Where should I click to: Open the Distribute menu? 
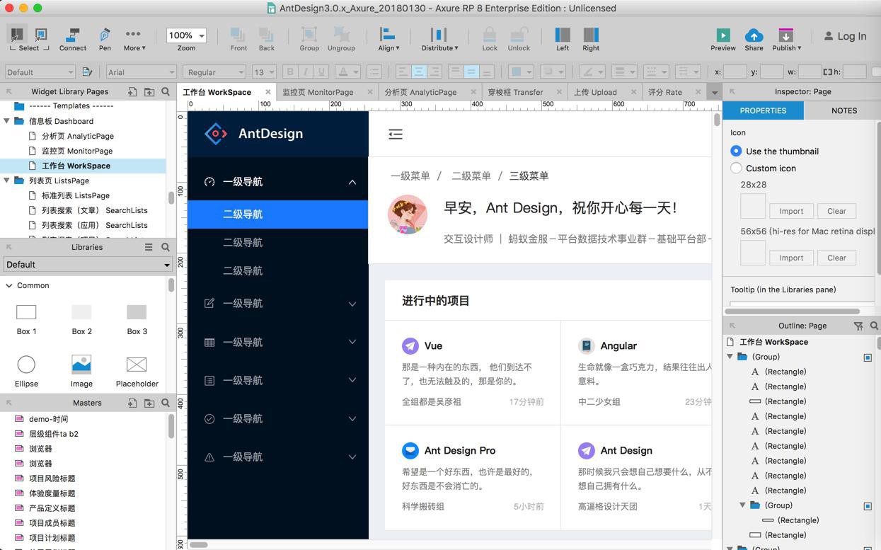[439, 39]
